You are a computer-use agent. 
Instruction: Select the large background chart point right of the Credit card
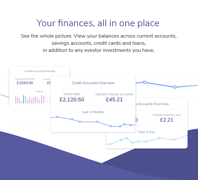point(145,82)
